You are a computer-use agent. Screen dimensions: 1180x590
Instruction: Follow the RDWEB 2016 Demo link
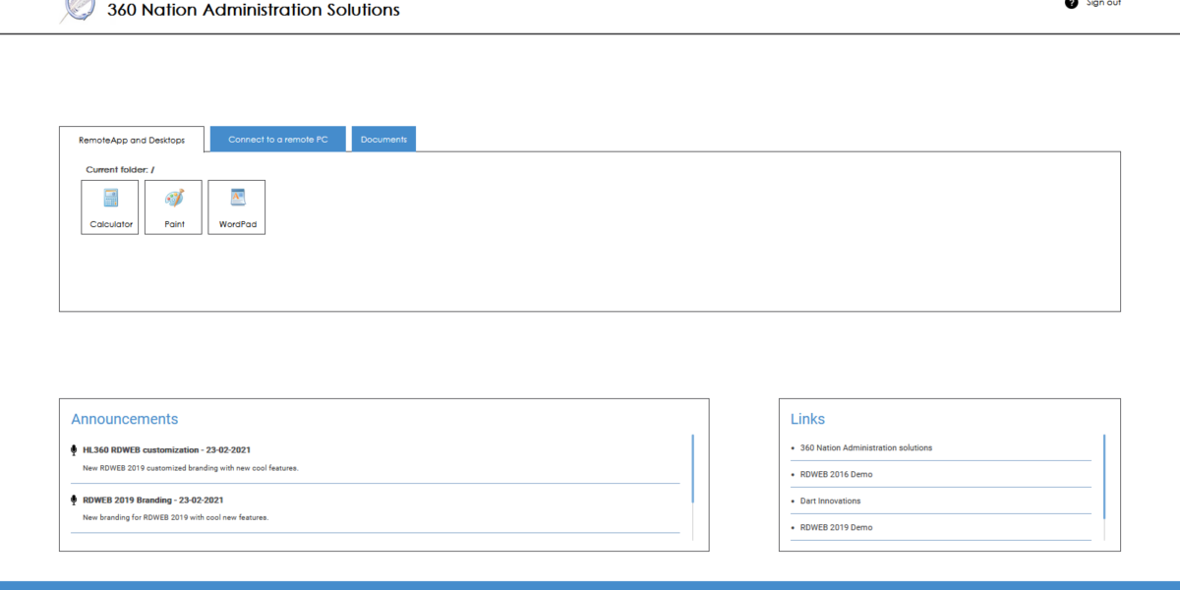click(836, 474)
